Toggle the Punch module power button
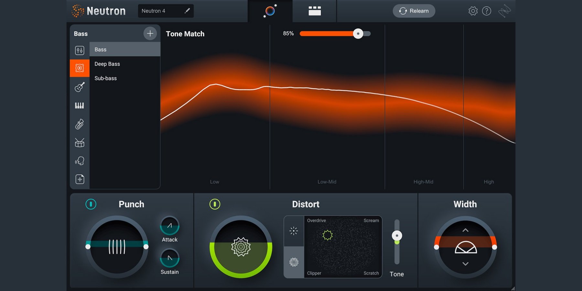 (91, 204)
